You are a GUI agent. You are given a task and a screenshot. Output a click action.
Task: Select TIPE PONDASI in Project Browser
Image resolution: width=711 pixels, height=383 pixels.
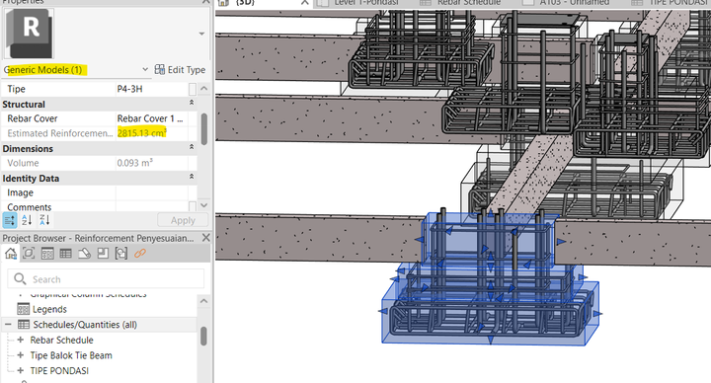(x=59, y=371)
